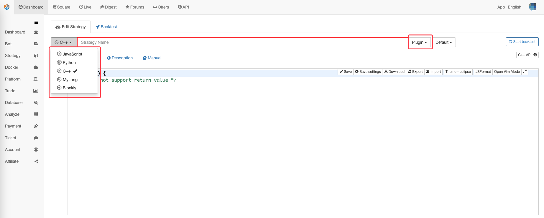The height and width of the screenshot is (218, 544).
Task: Open the Theme - eclipse selector
Action: pos(458,72)
